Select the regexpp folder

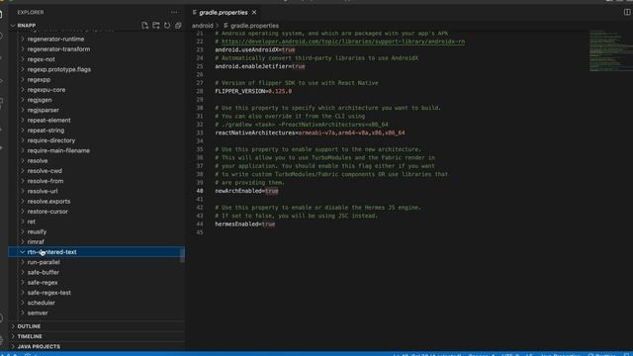39,79
